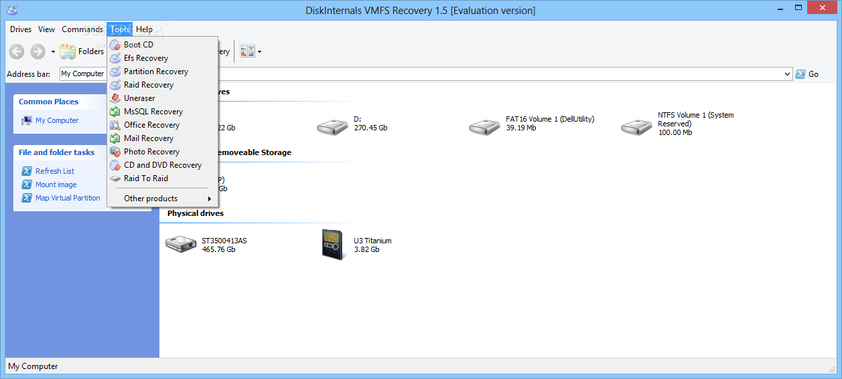This screenshot has height=379, width=842.
Task: Toggle the Folders toolbar icon
Action: point(68,51)
